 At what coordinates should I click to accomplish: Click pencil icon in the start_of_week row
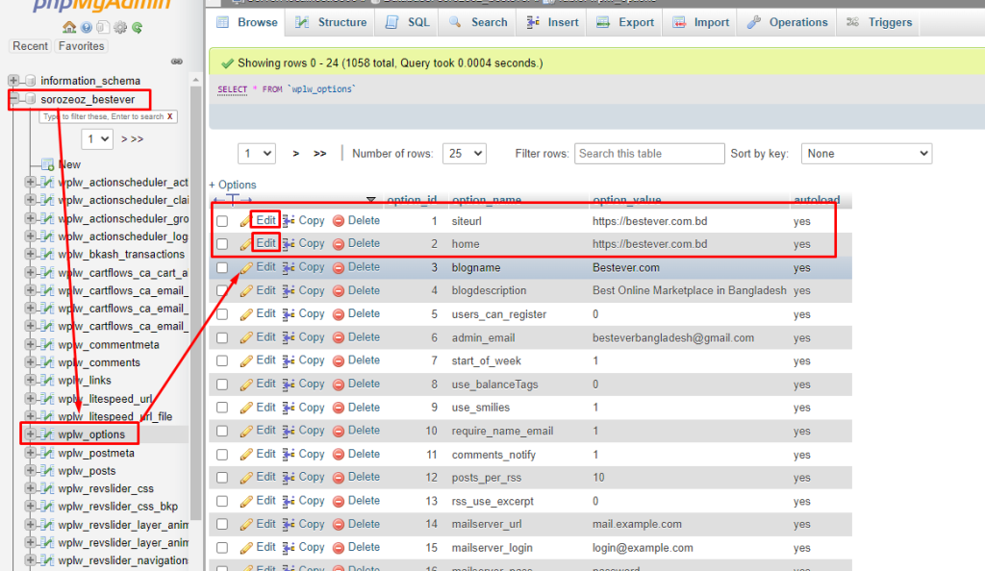coord(245,360)
